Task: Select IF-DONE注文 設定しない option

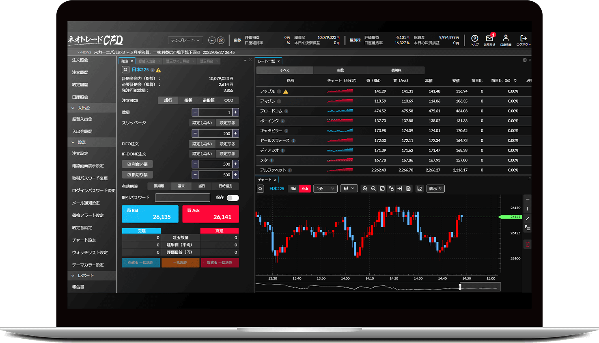Action: click(202, 154)
